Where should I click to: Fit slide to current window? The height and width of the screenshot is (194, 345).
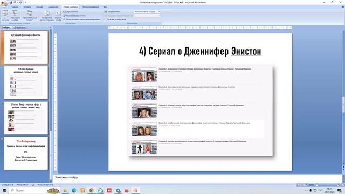[x=343, y=185]
